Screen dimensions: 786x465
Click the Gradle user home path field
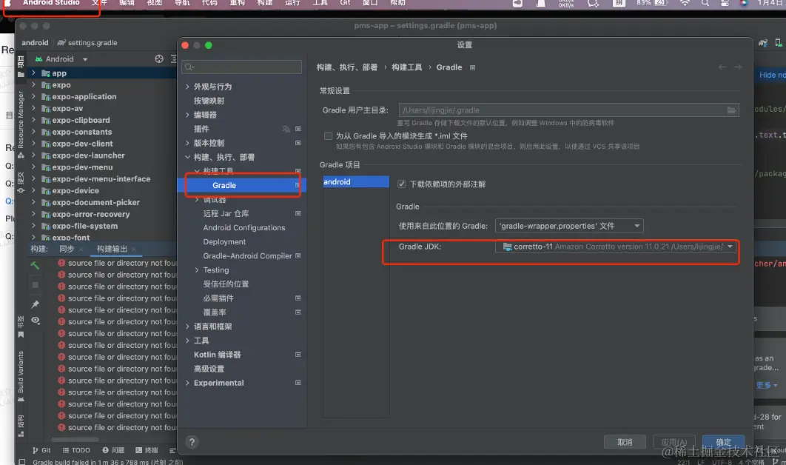(x=569, y=110)
